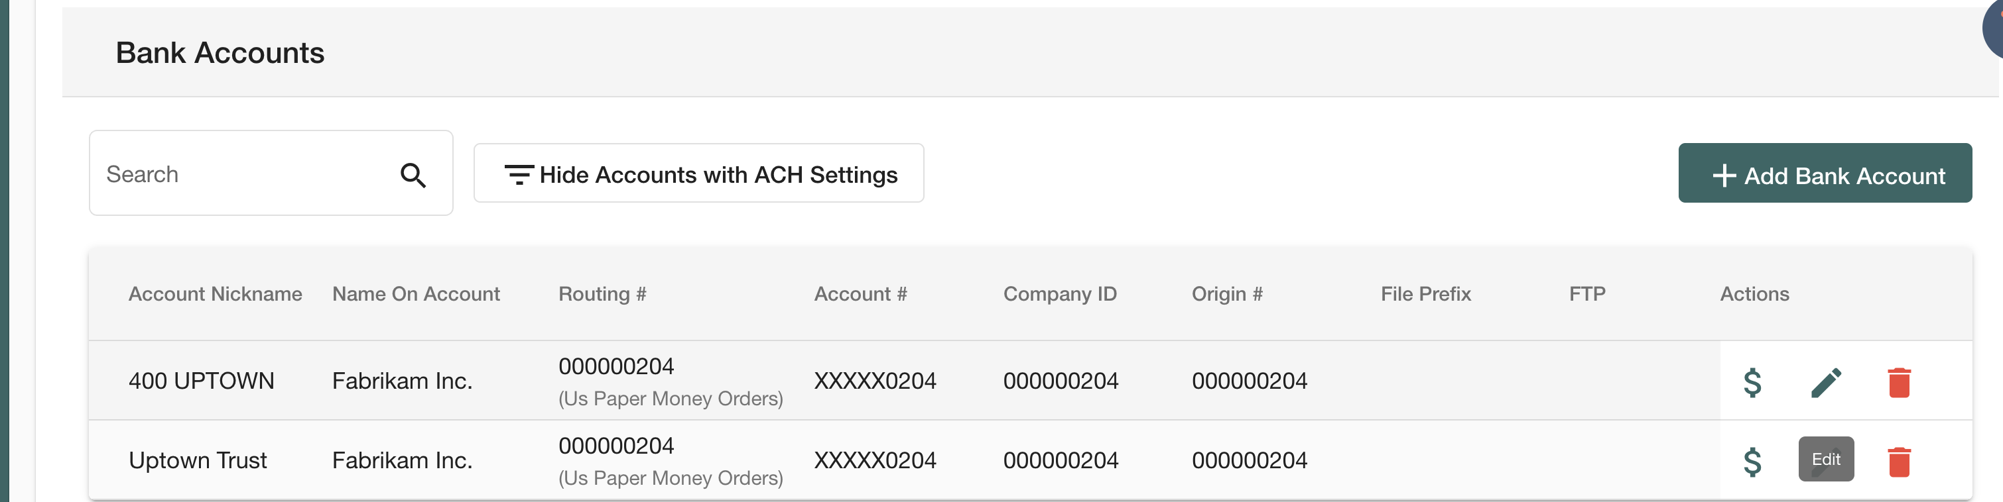Click the File Prefix column header
Screen dimensions: 2003x502
pos(1425,294)
